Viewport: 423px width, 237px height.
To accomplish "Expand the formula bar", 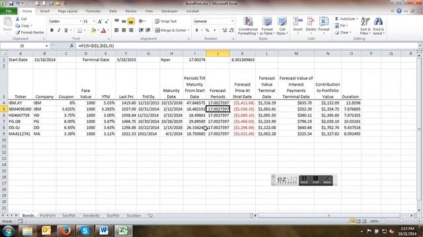I will (420, 45).
